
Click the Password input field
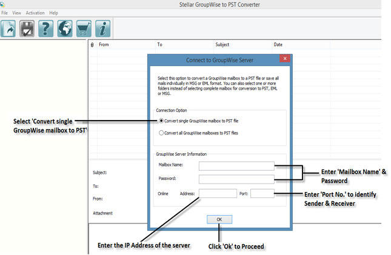coord(236,179)
